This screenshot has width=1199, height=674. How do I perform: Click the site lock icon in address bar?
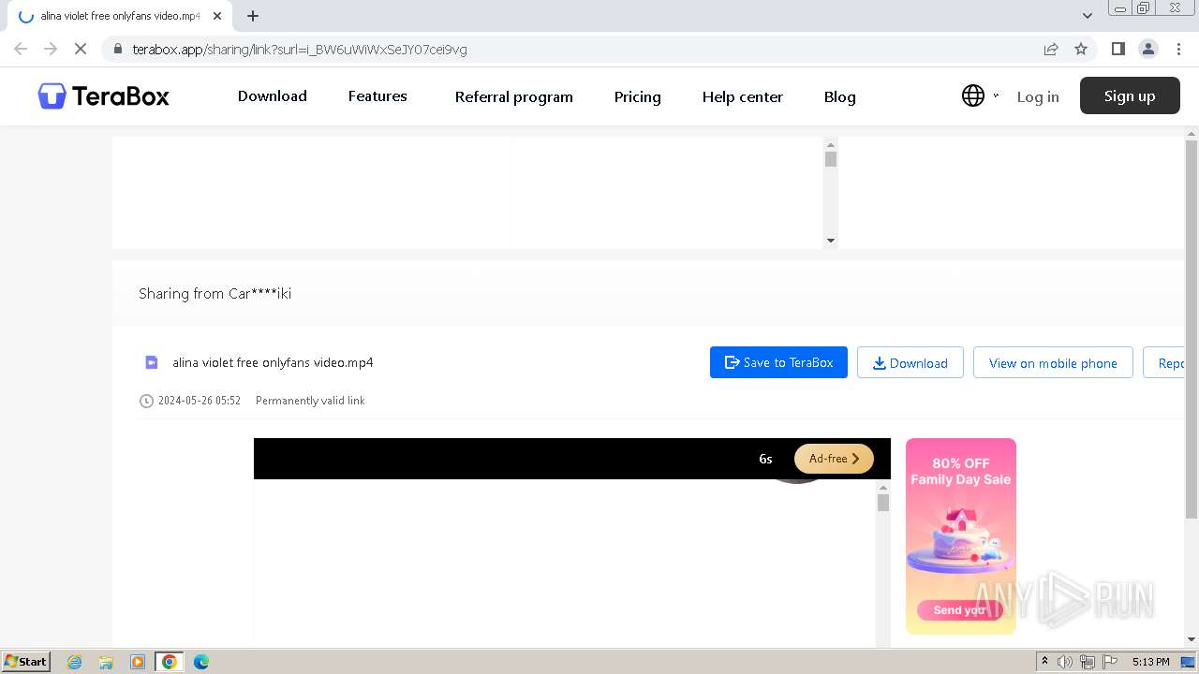click(118, 49)
